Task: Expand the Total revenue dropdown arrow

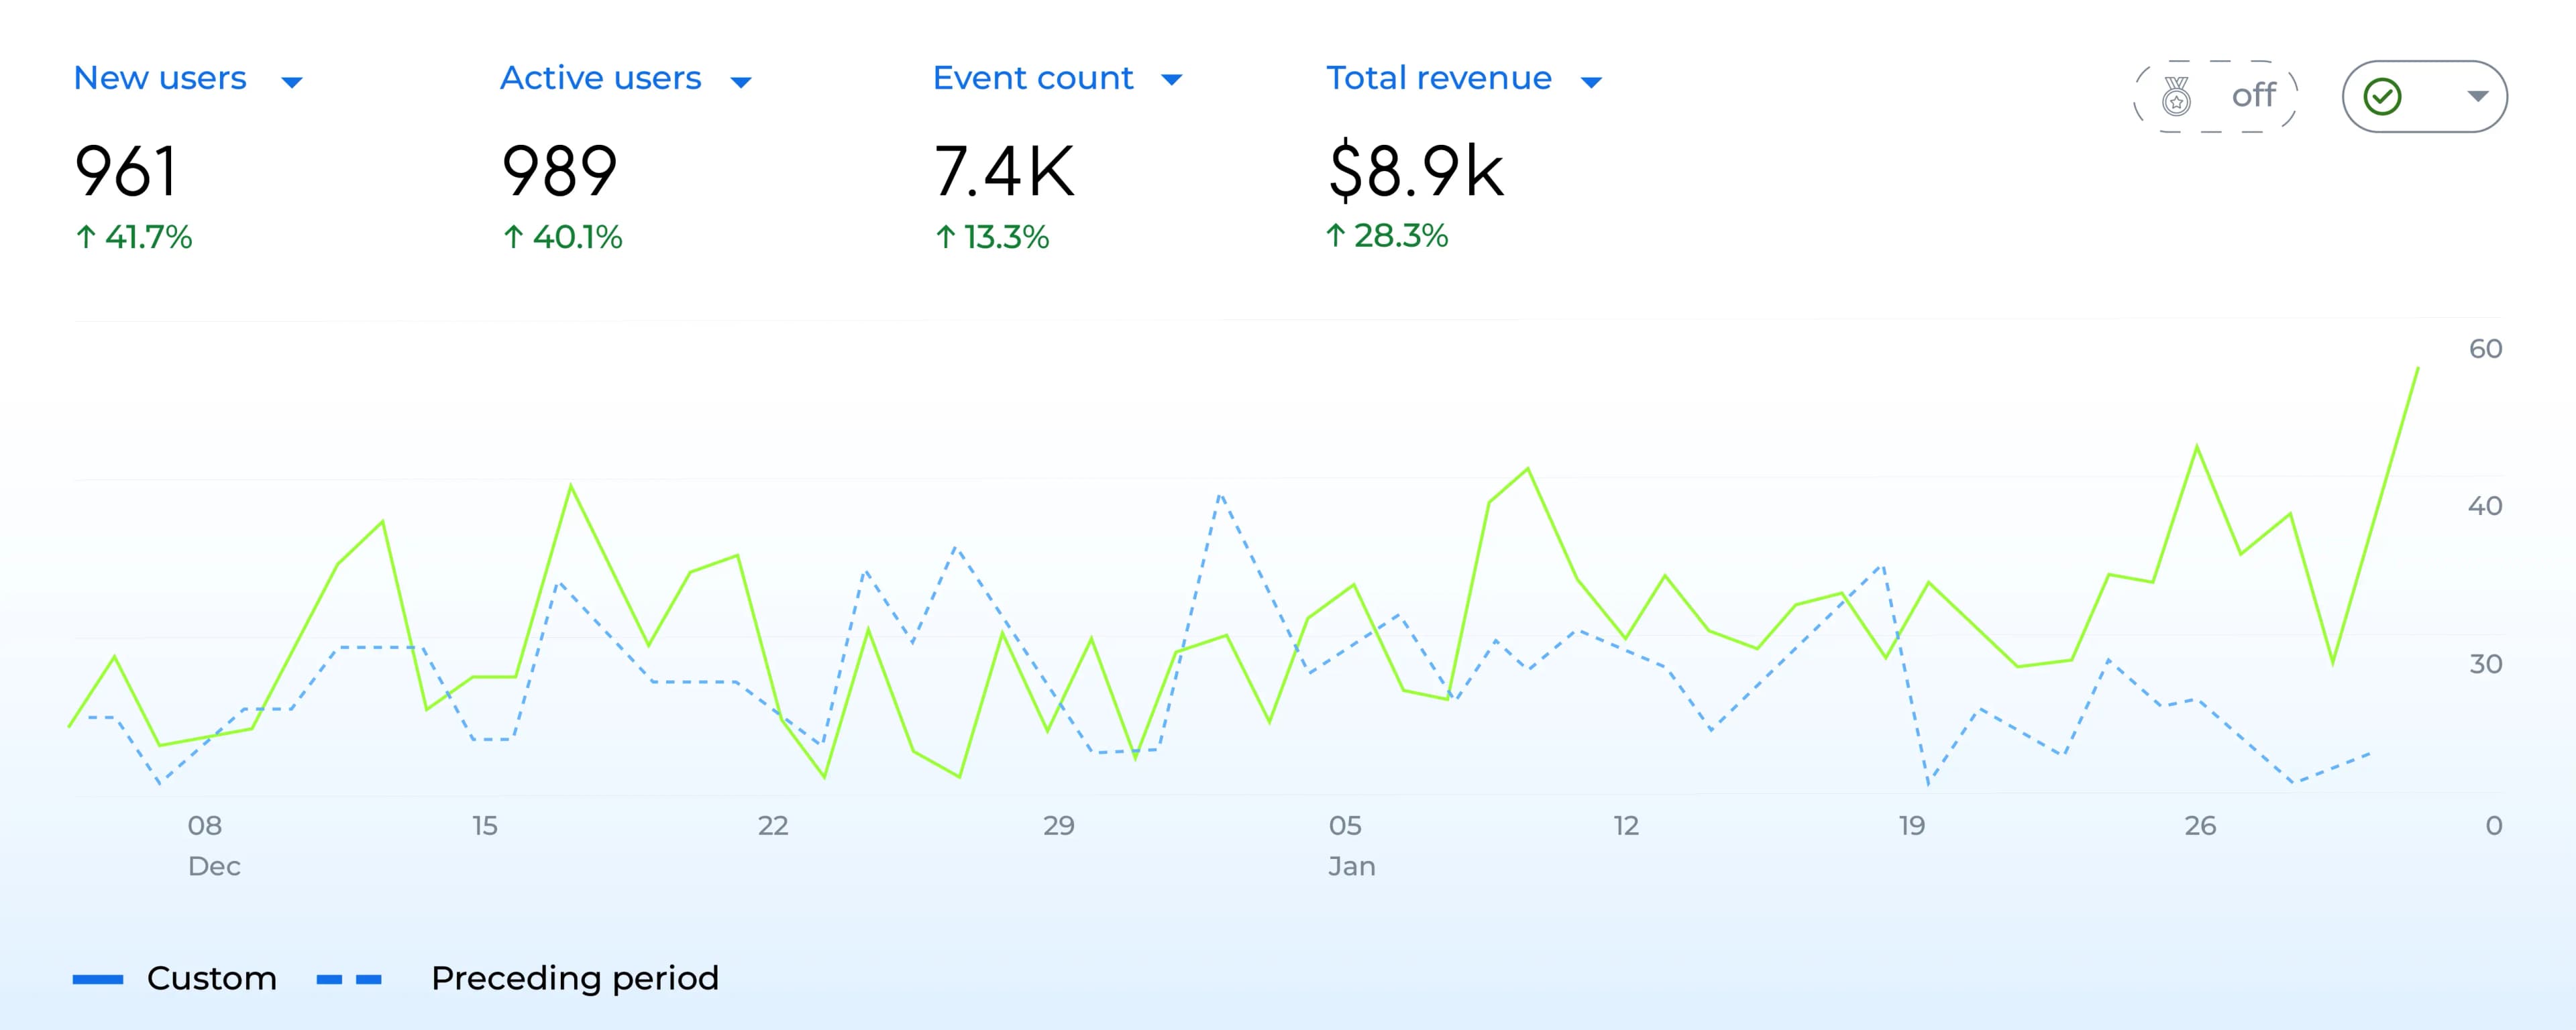Action: [1591, 82]
